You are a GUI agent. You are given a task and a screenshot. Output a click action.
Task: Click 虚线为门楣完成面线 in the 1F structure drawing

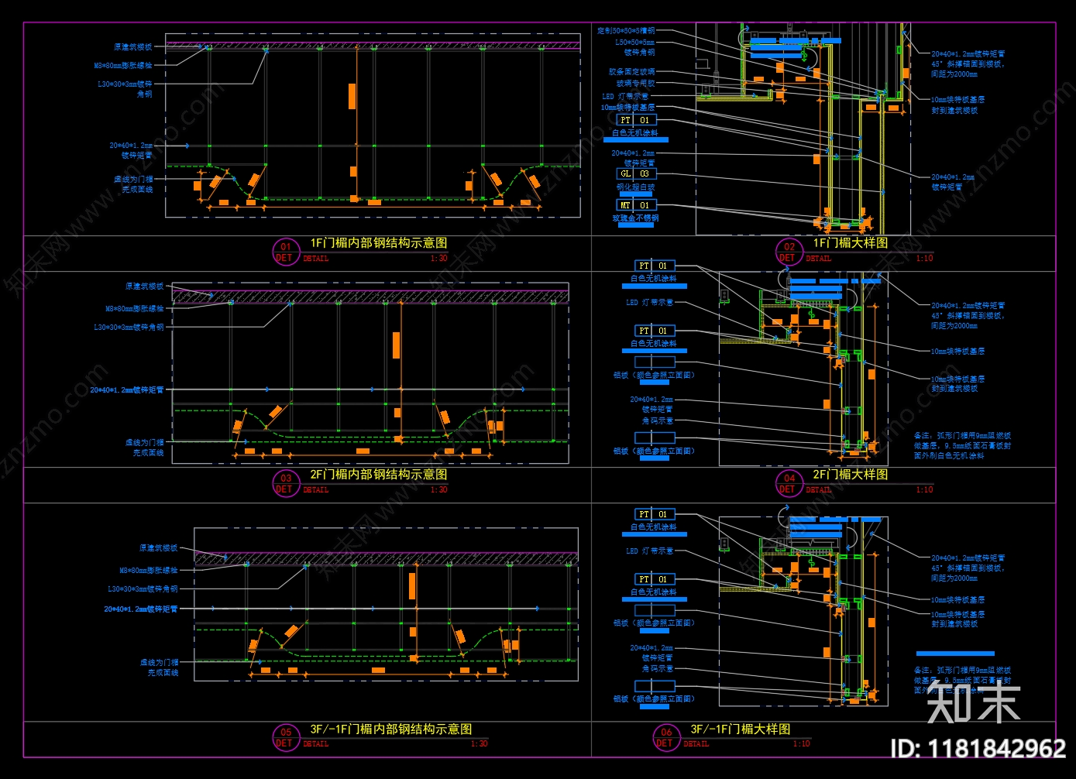click(x=133, y=184)
